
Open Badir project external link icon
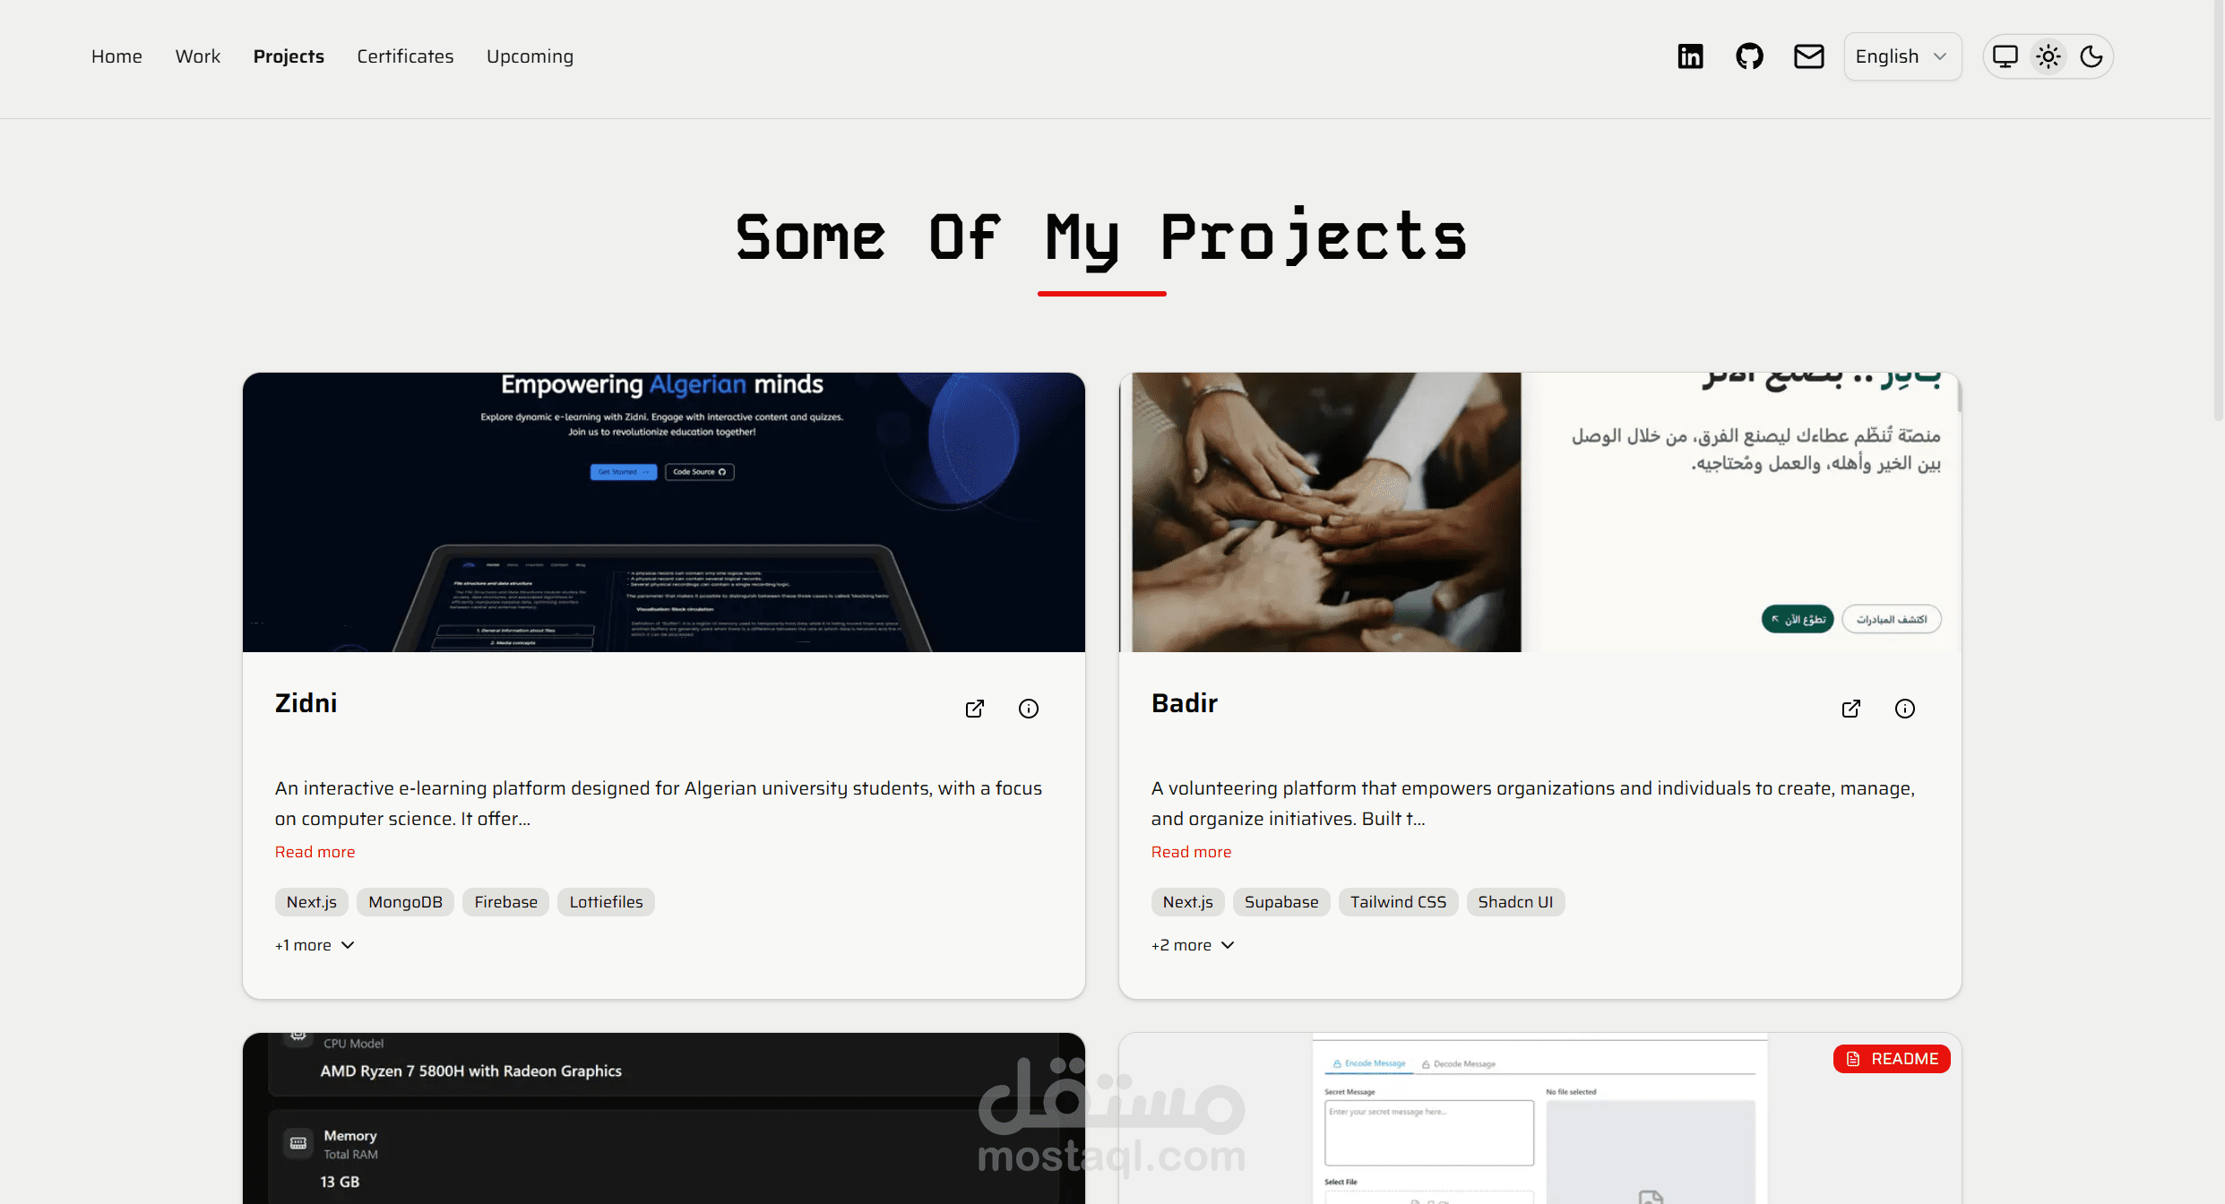pyautogui.click(x=1851, y=709)
